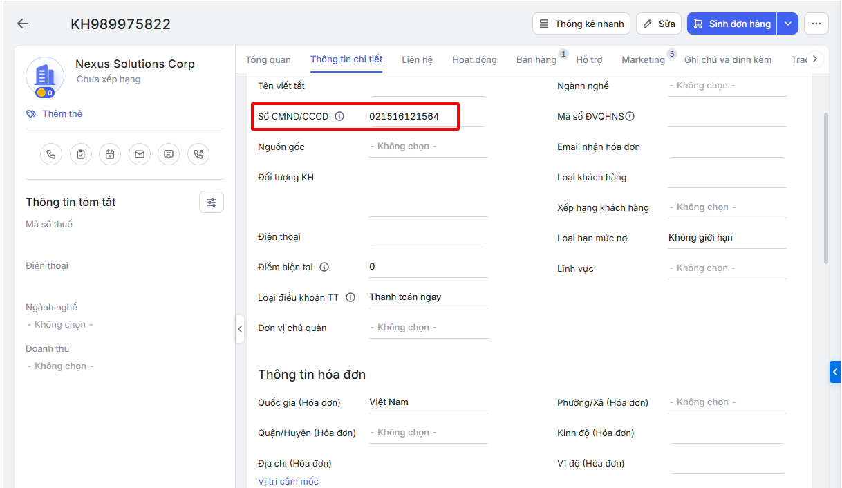Collapse the left summary panel handle
The height and width of the screenshot is (488, 842).
click(240, 329)
